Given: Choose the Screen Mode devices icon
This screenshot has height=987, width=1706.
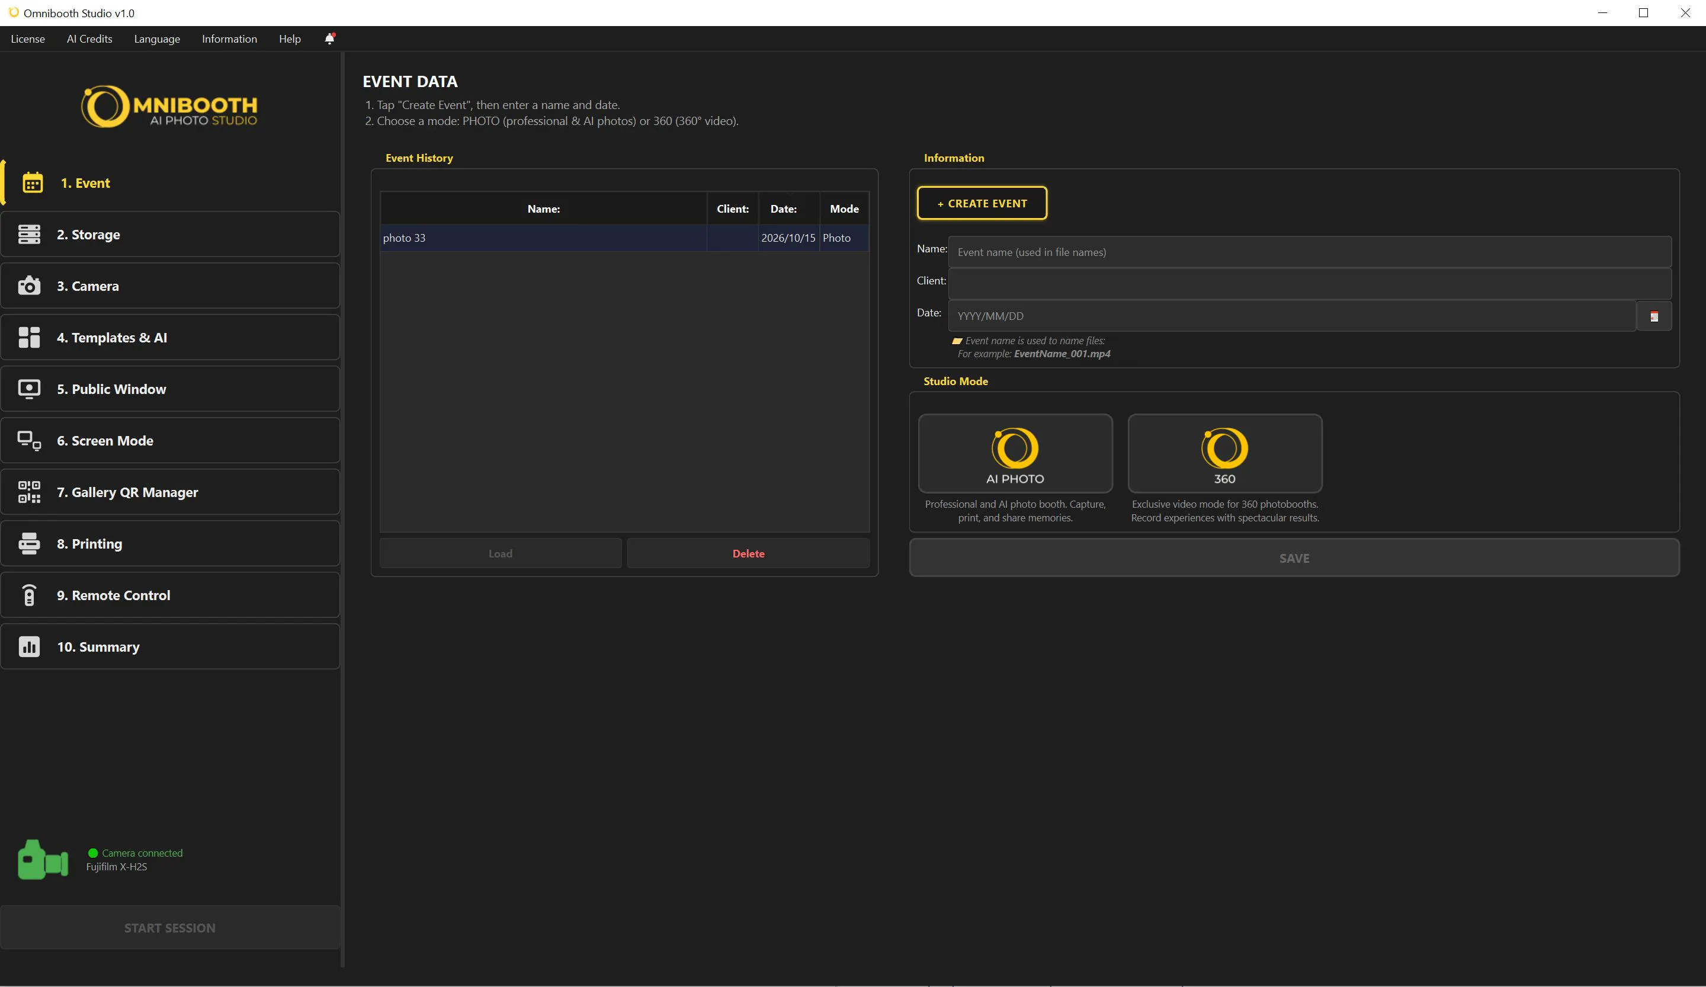Looking at the screenshot, I should [x=29, y=441].
